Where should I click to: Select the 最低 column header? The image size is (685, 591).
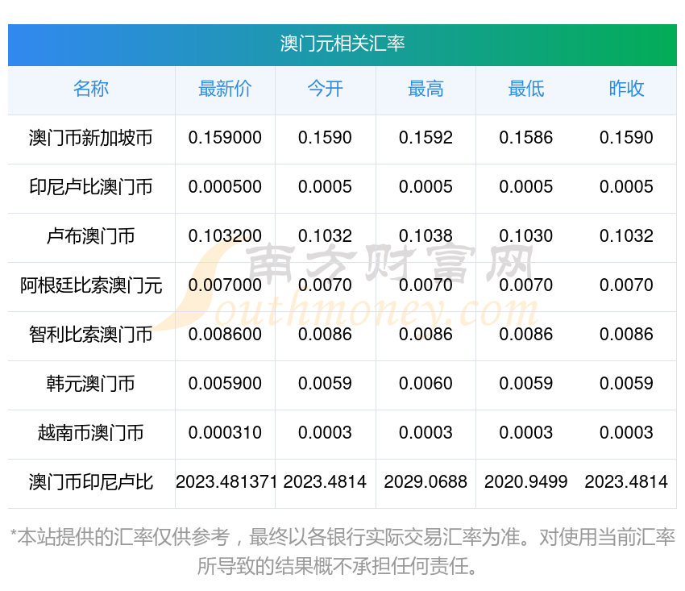pyautogui.click(x=526, y=89)
